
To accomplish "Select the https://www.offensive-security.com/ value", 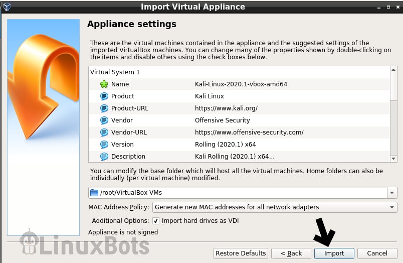I will (249, 133).
